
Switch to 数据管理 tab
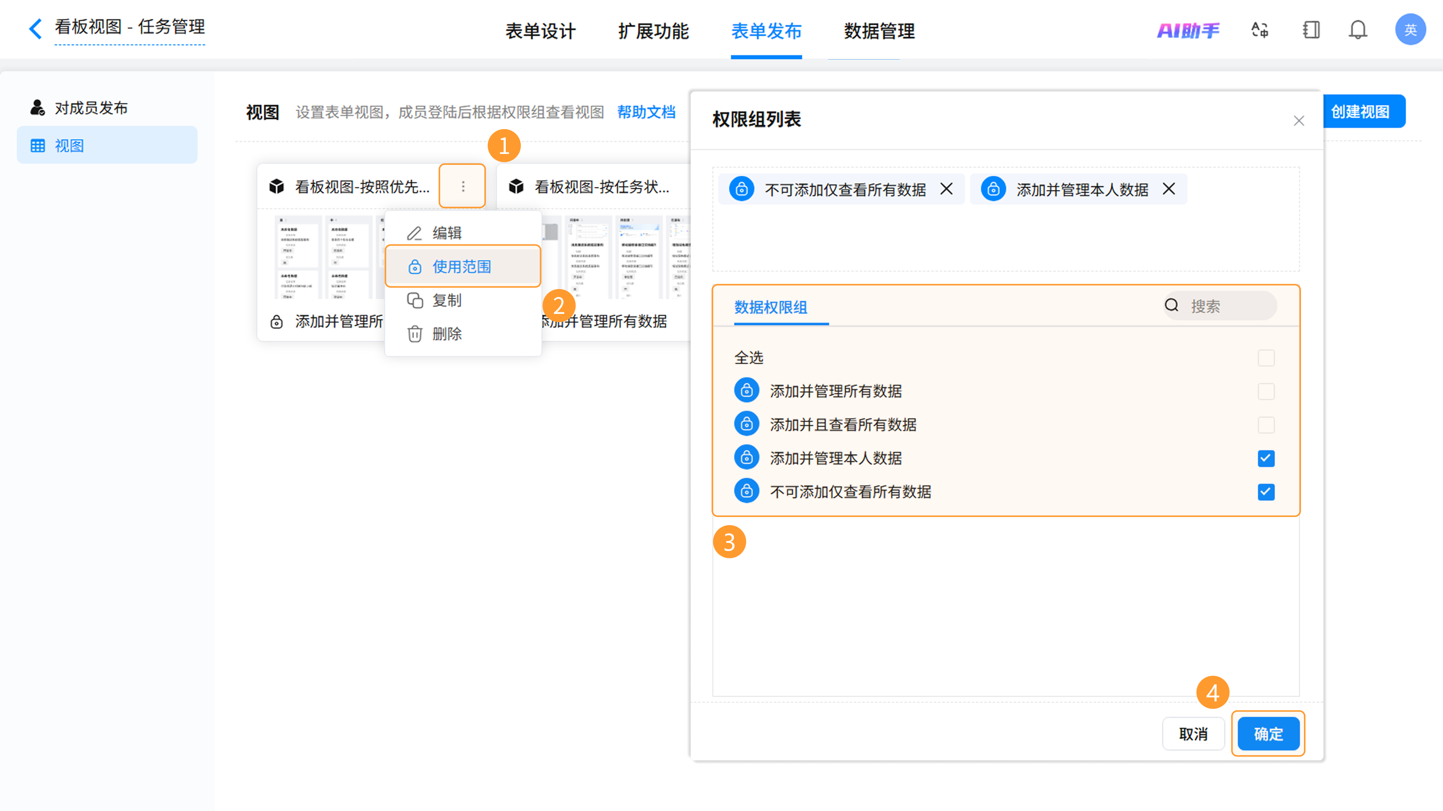pos(879,31)
